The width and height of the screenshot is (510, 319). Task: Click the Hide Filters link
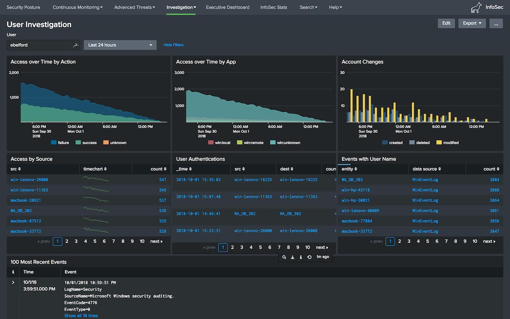coord(173,45)
